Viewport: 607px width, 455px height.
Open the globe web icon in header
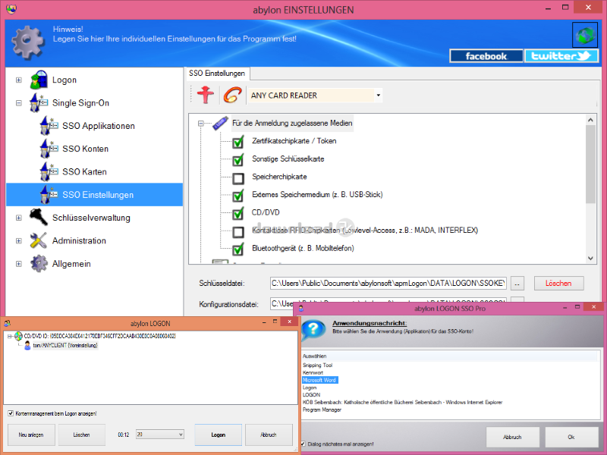coord(585,35)
